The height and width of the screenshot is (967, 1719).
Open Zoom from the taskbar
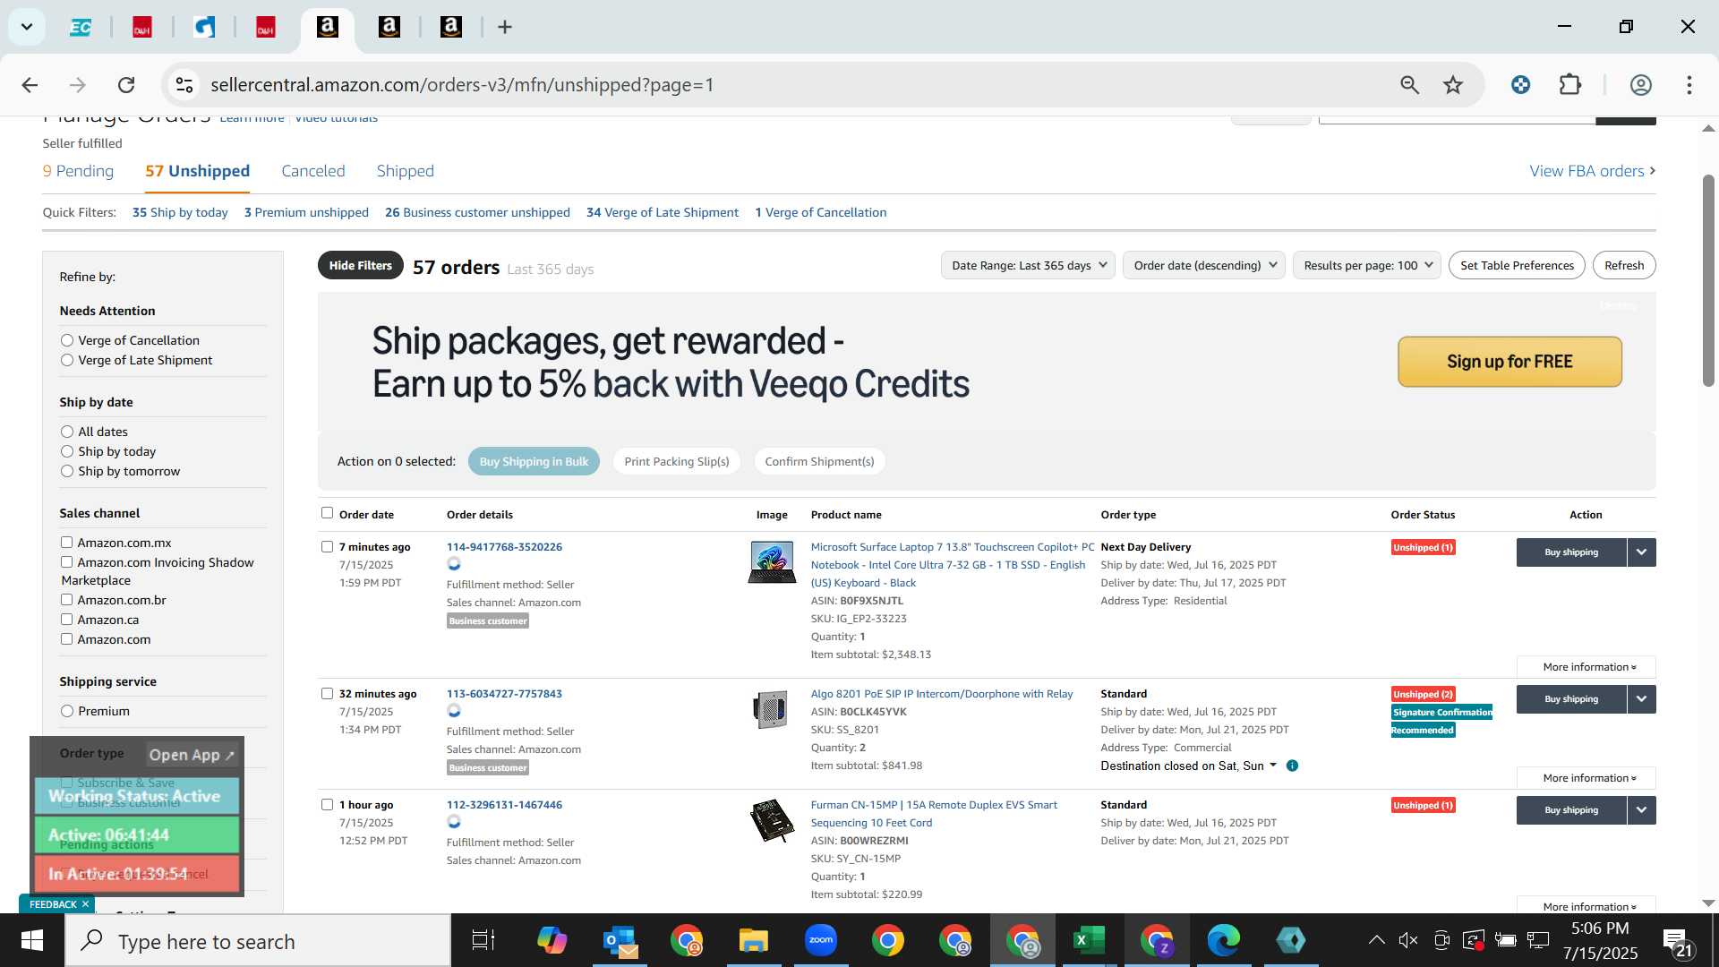click(821, 941)
